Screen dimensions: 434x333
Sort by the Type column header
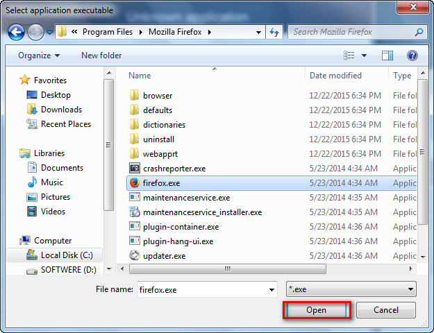point(402,76)
